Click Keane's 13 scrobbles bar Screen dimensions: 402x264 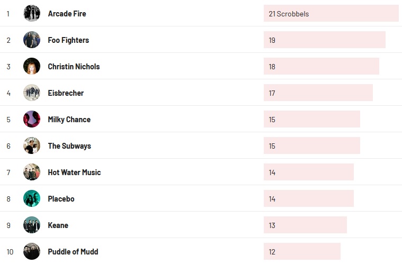click(x=305, y=225)
